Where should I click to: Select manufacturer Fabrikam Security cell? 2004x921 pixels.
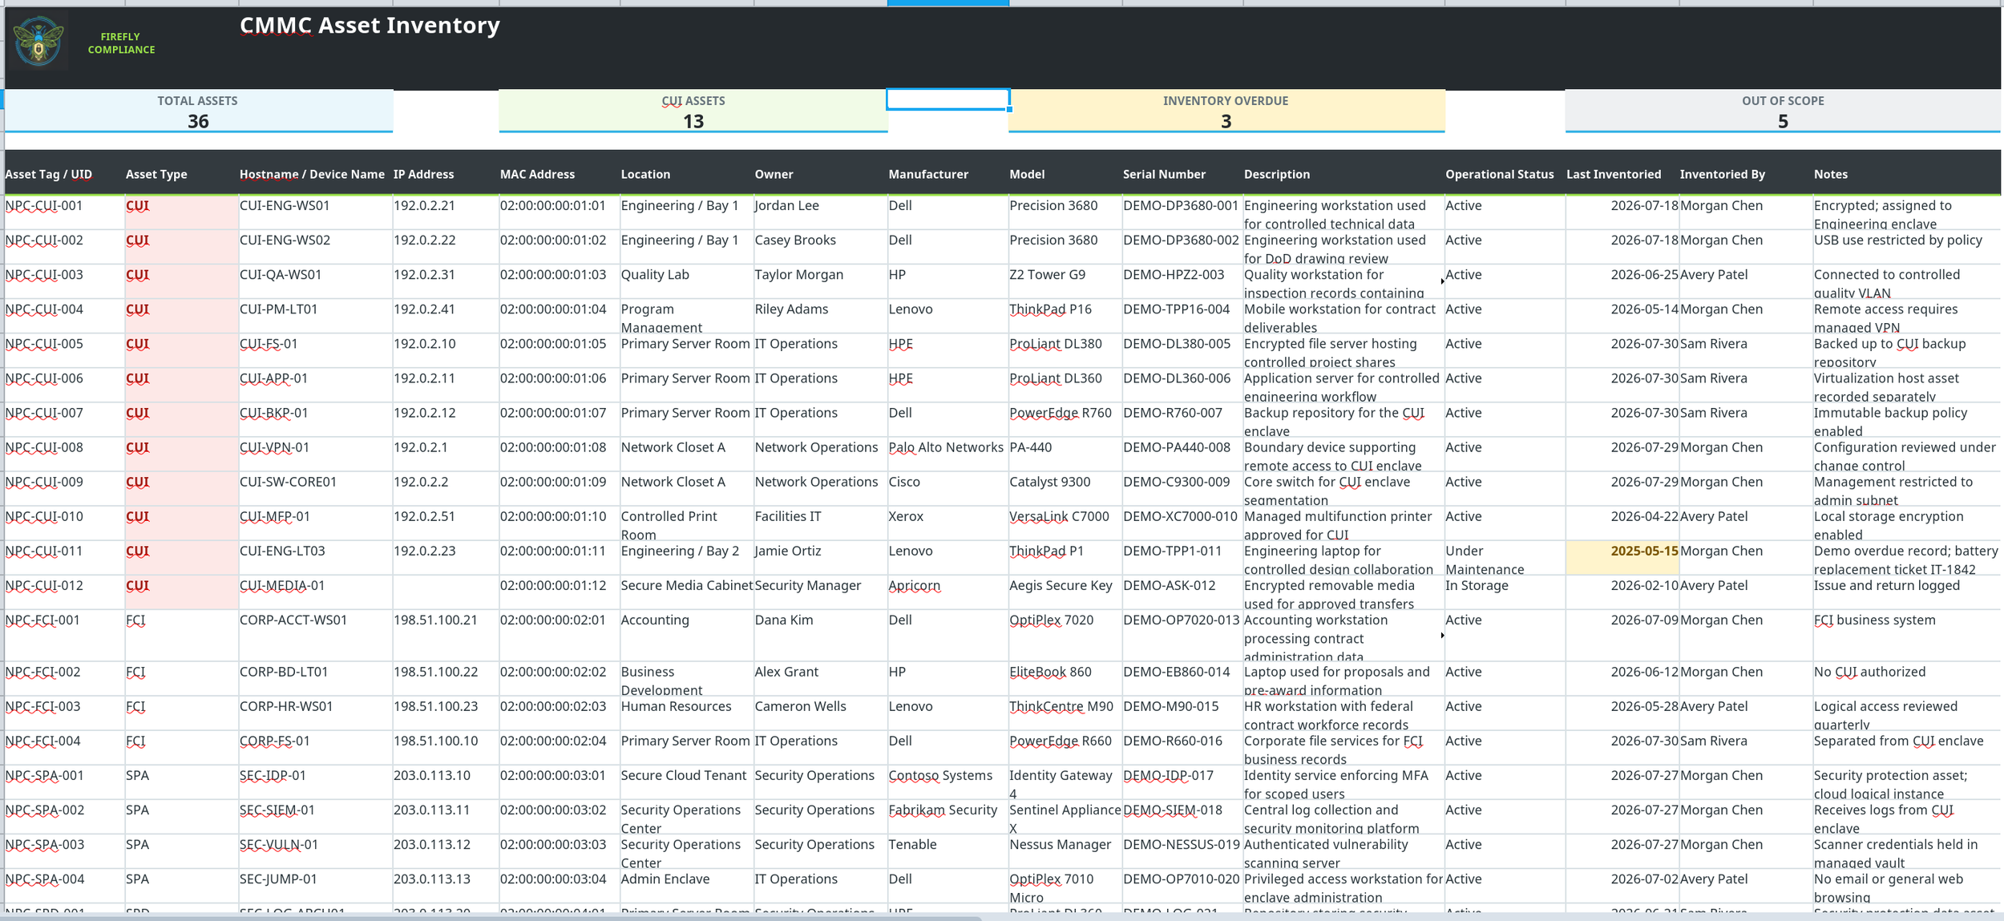(947, 816)
